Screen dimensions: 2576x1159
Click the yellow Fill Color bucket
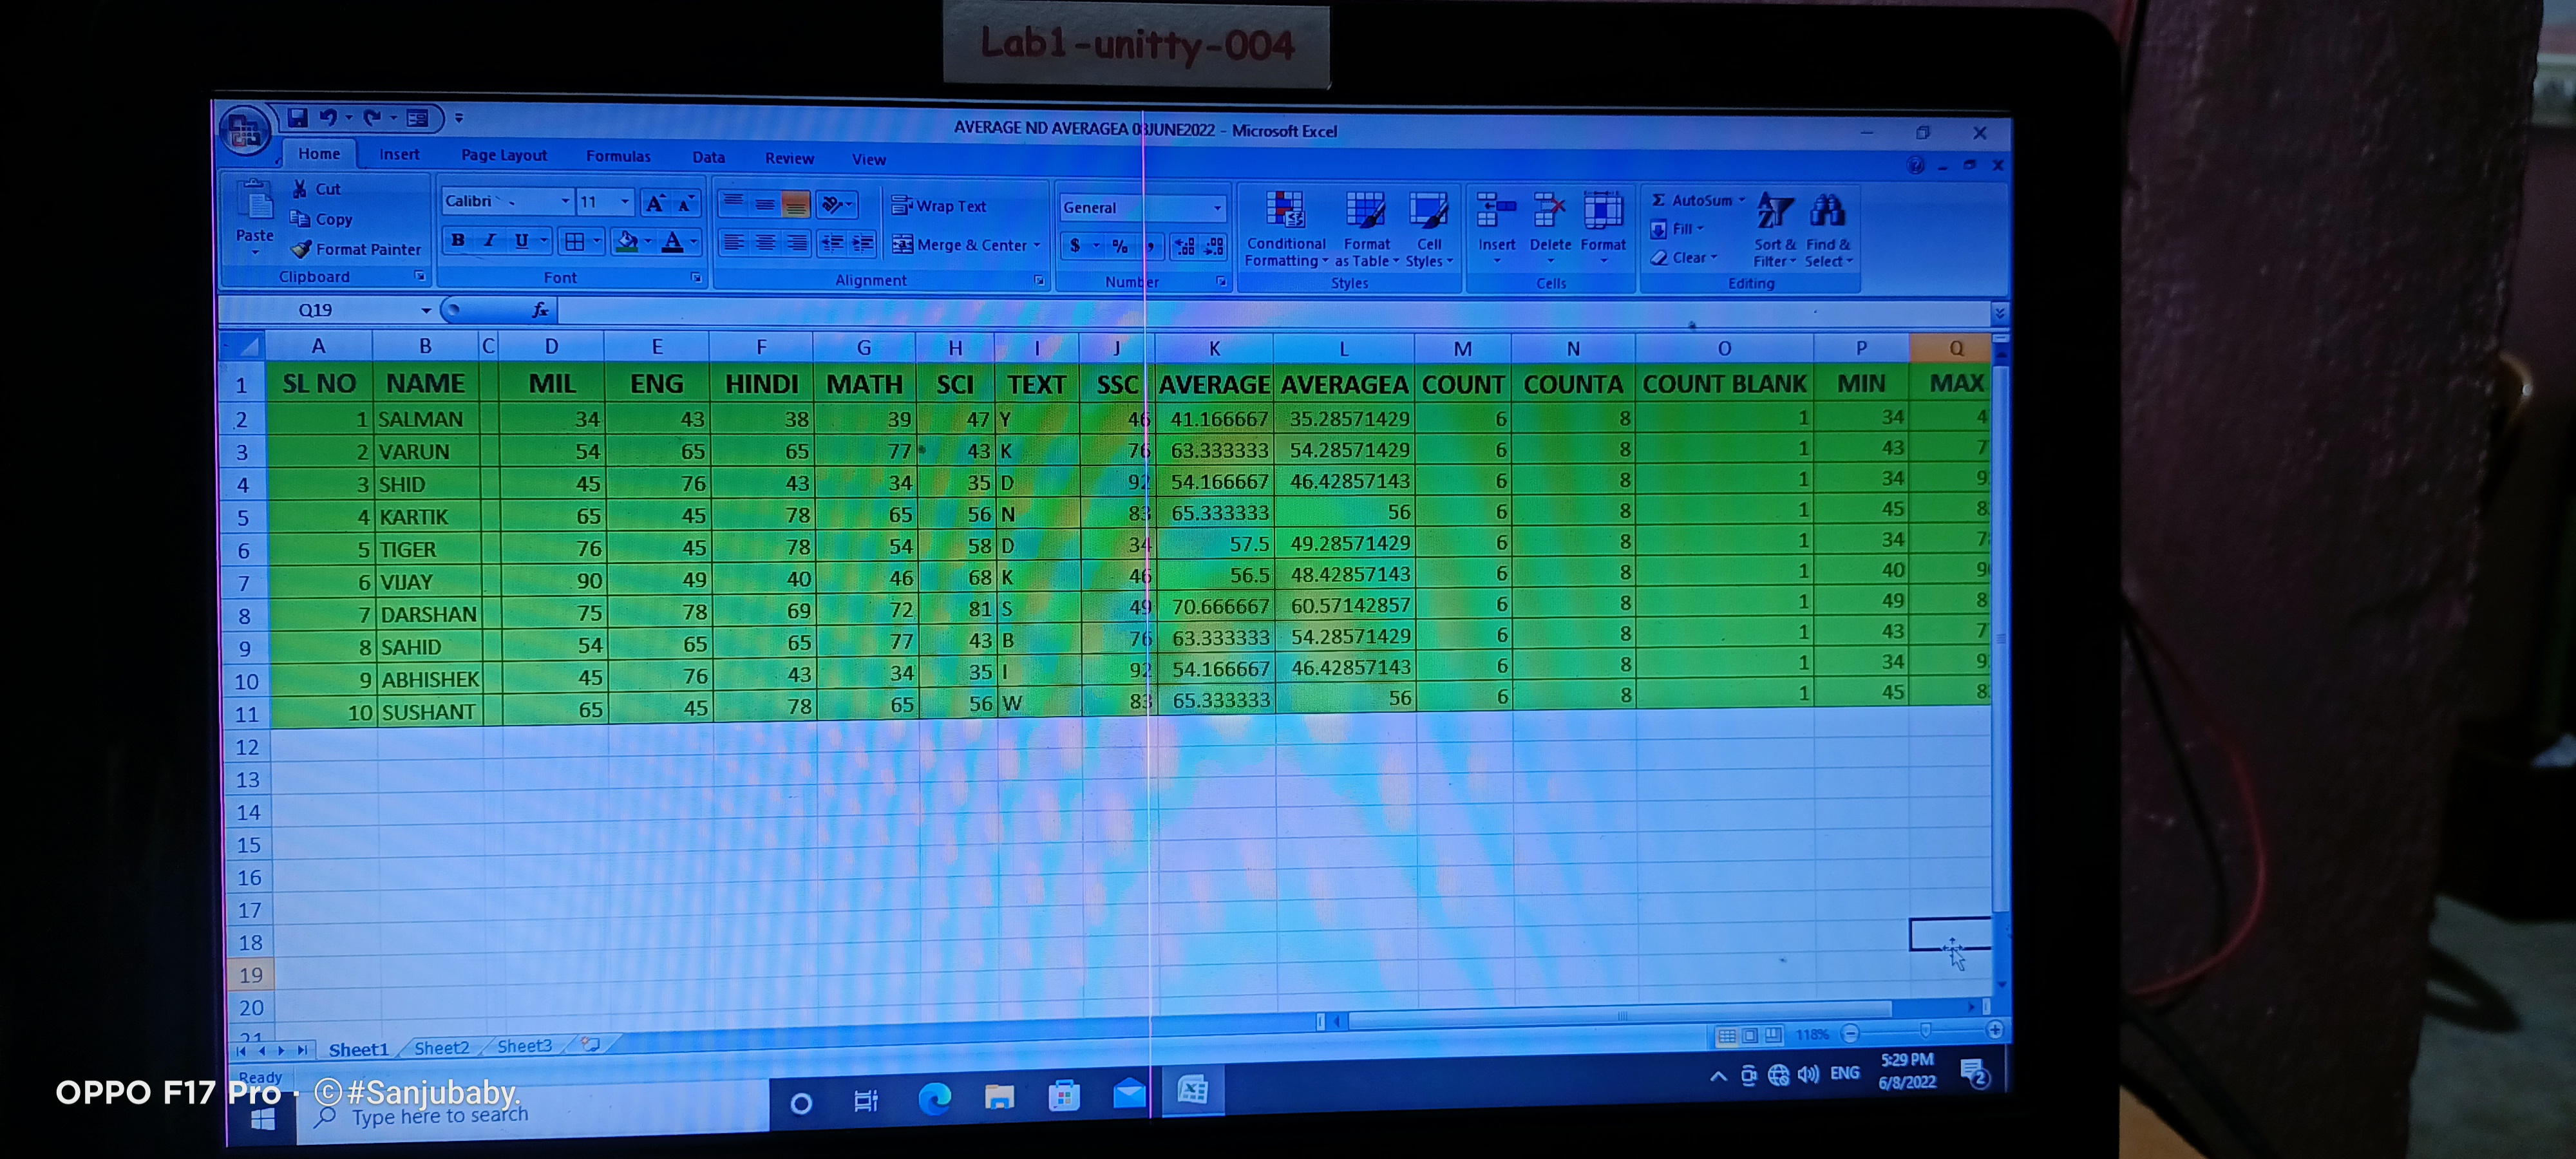(x=626, y=241)
